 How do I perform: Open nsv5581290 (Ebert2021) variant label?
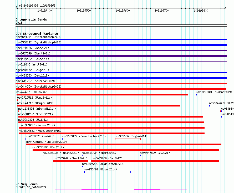[x=35, y=114]
